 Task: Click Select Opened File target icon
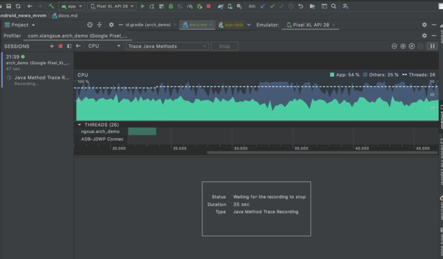90,25
